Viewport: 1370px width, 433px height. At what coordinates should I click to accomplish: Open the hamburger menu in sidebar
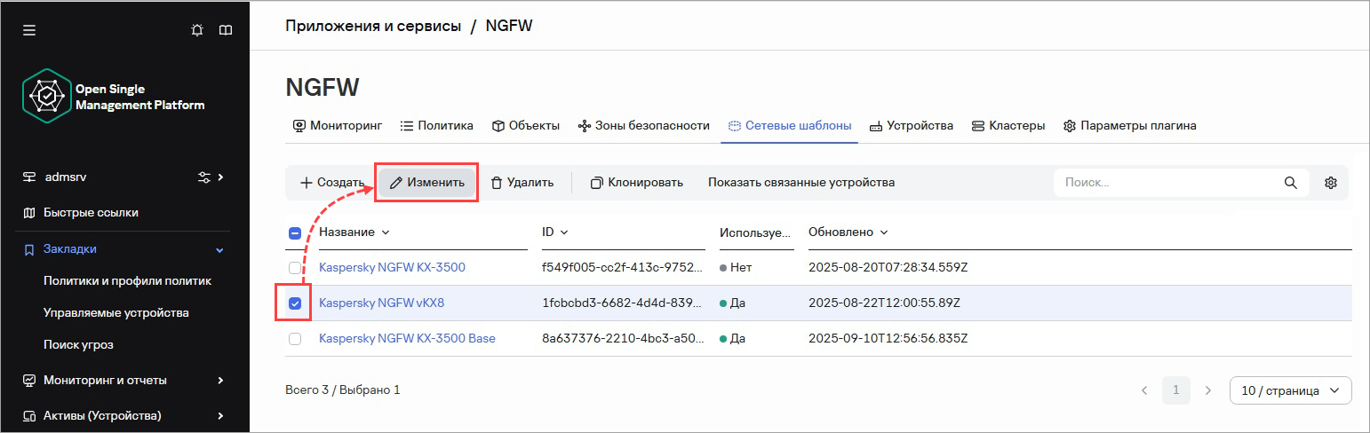point(29,30)
